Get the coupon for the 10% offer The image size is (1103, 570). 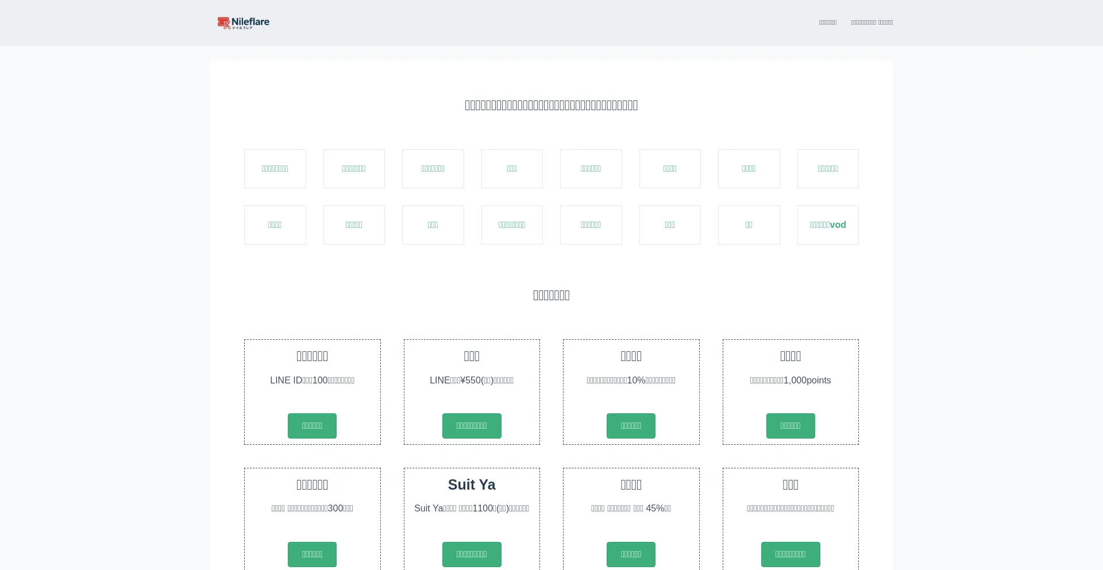630,426
